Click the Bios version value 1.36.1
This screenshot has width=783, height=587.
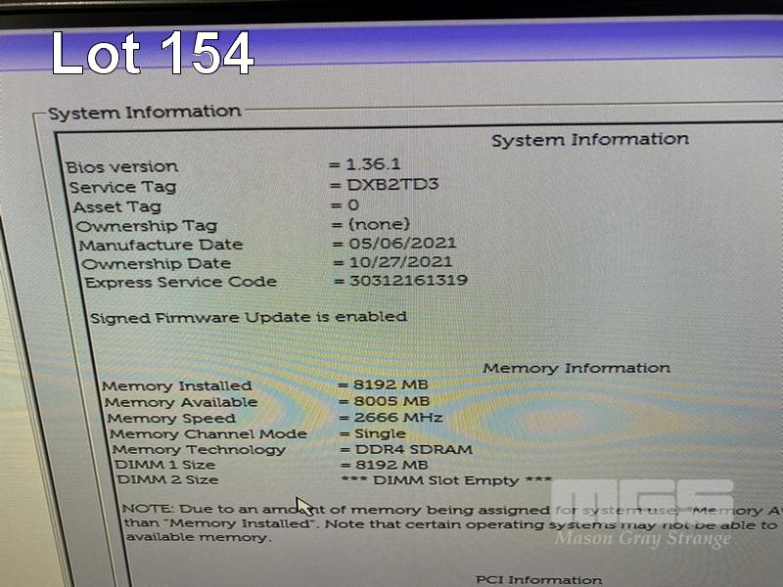click(379, 165)
